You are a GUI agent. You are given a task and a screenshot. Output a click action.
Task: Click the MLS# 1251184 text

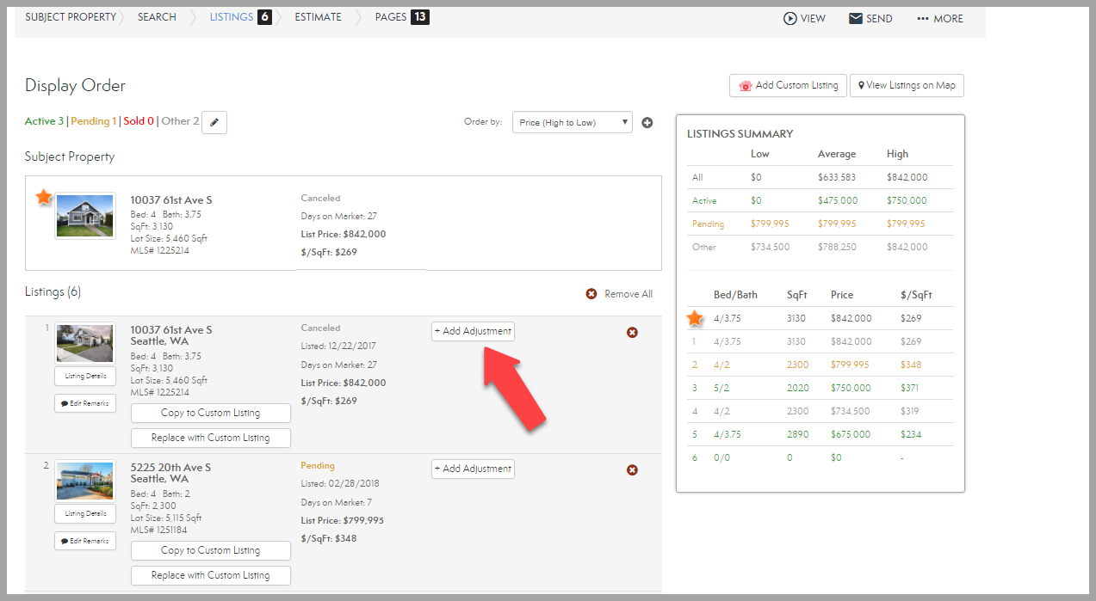point(160,530)
